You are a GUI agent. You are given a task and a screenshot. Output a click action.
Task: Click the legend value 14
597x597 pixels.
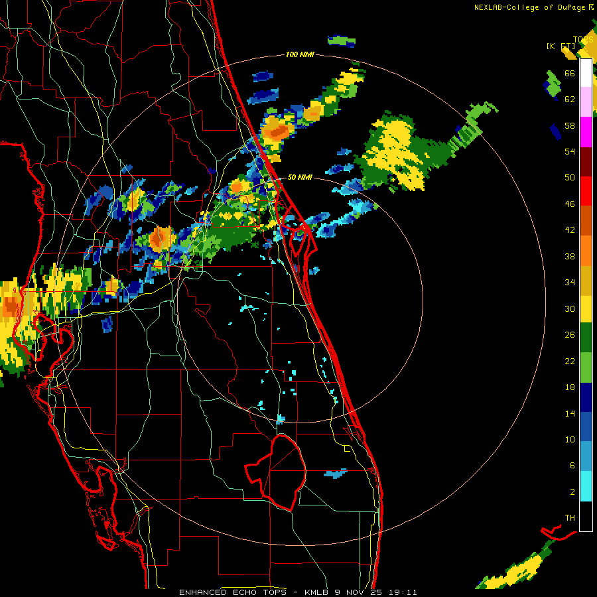570,413
